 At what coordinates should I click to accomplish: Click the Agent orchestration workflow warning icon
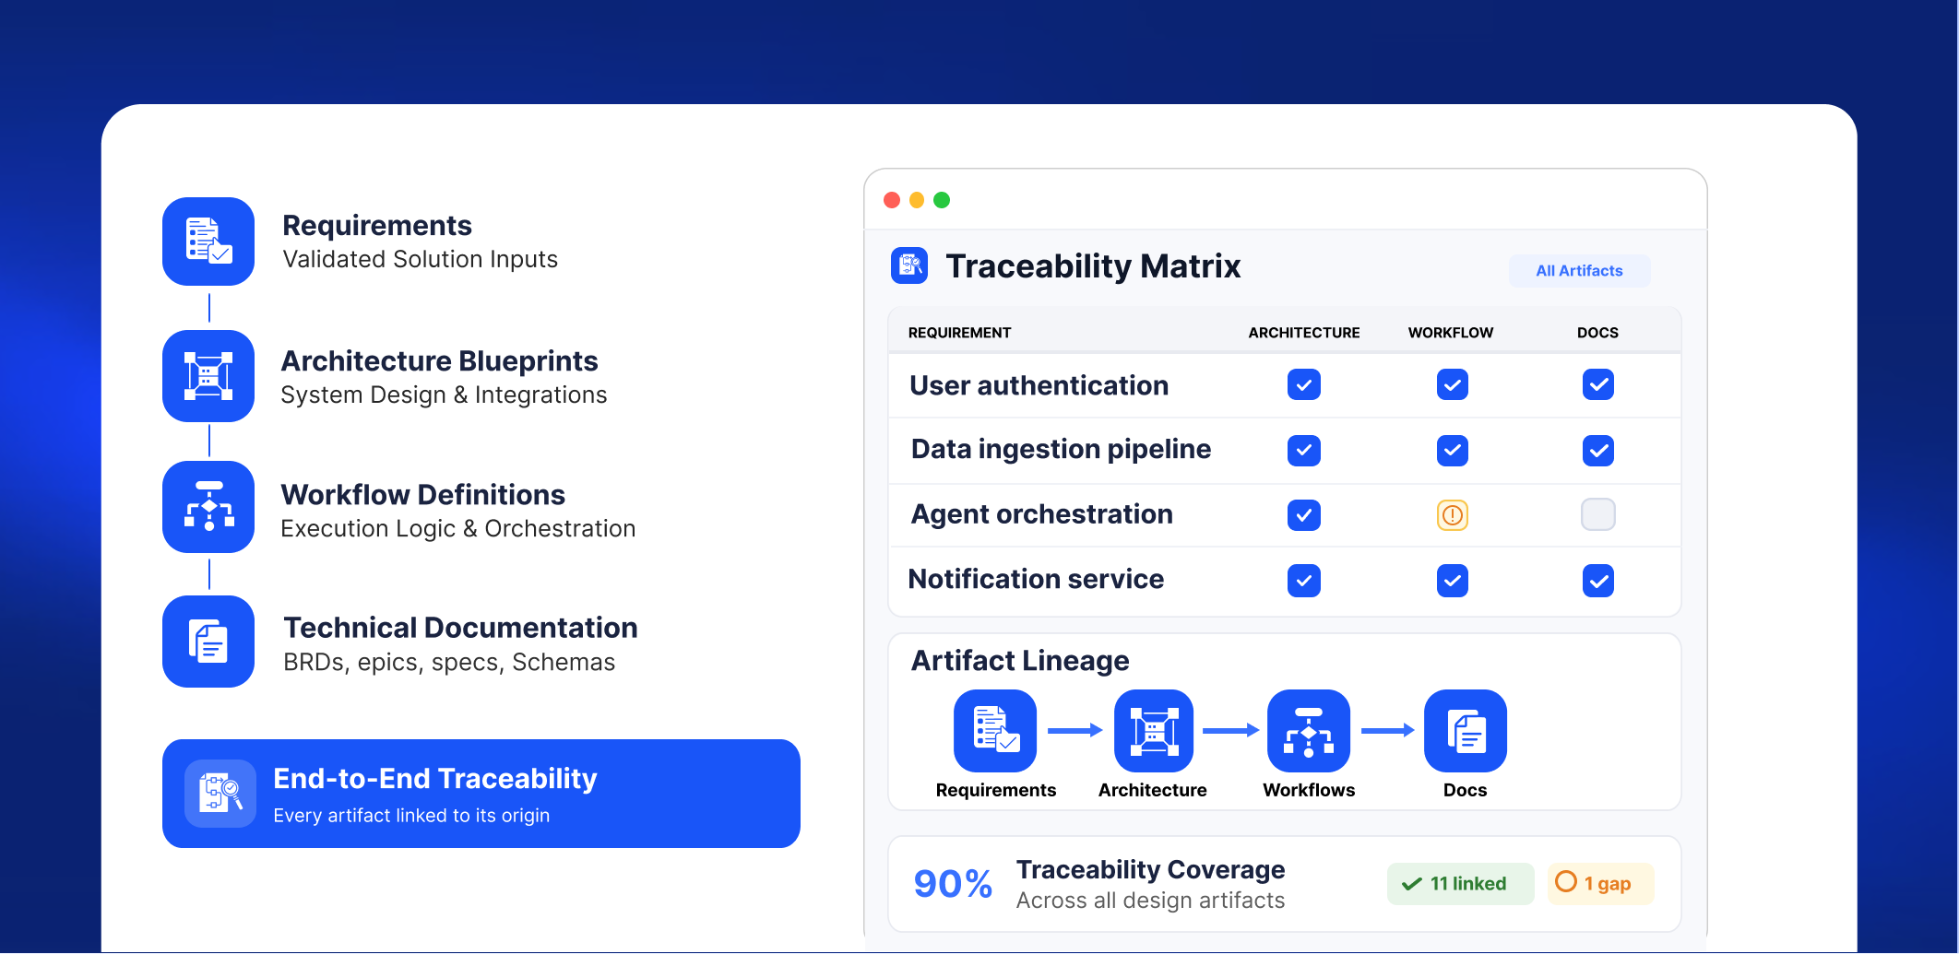coord(1452,514)
